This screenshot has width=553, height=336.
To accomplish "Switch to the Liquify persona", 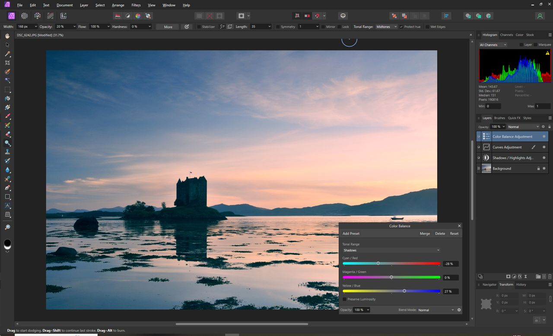I will pos(25,16).
